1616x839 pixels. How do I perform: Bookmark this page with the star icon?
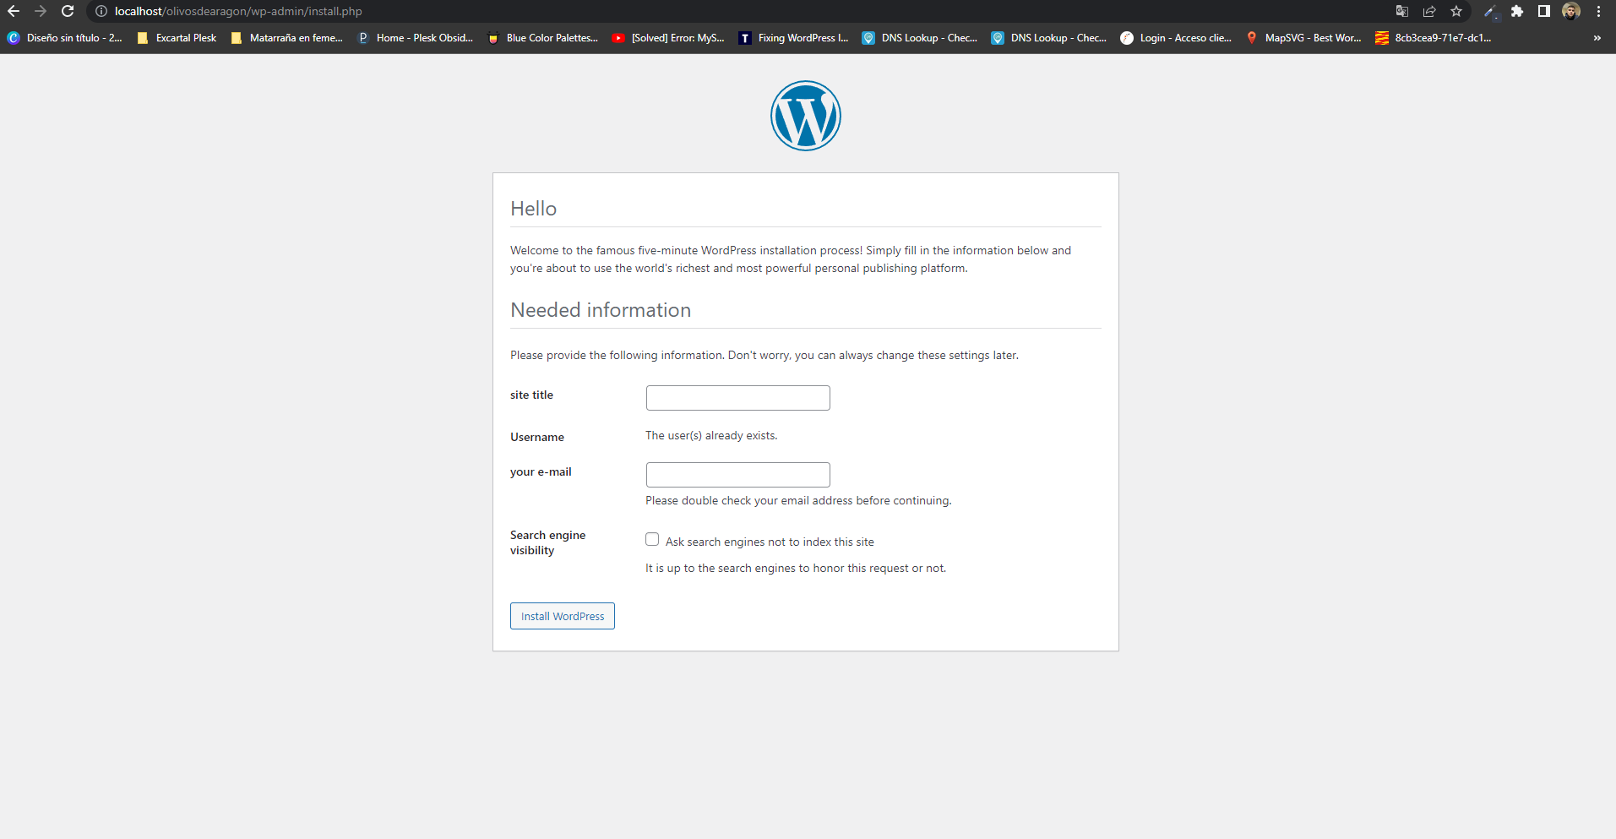point(1456,11)
